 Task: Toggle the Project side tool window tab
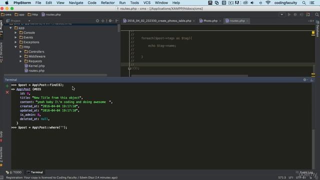[x=1, y=28]
